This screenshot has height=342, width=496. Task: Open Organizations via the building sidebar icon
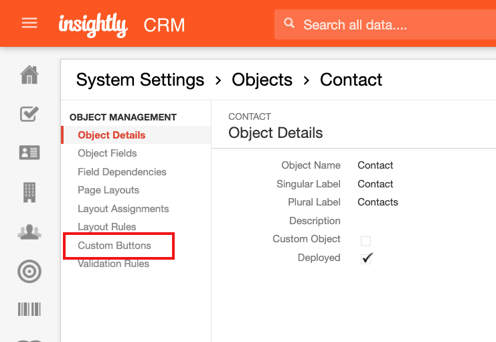tap(29, 192)
